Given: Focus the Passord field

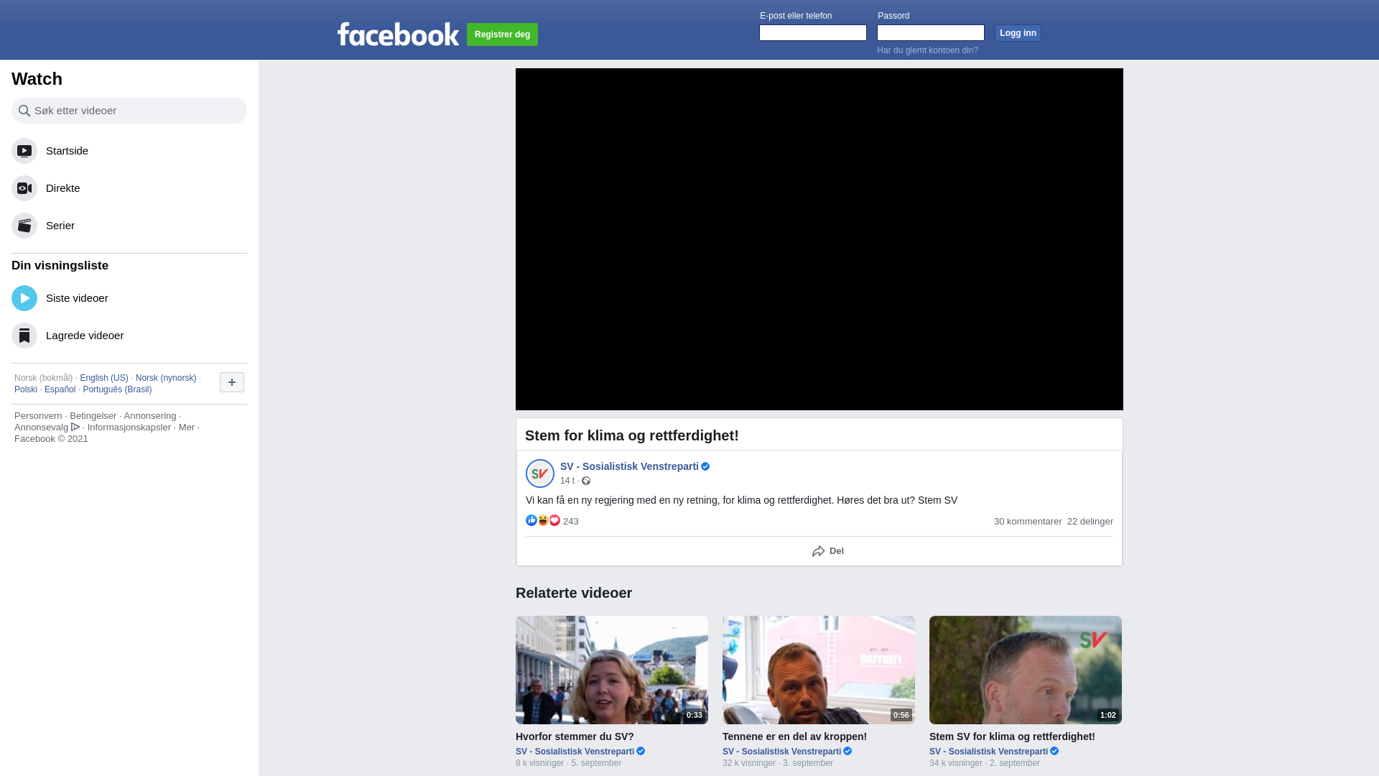Looking at the screenshot, I should point(931,33).
